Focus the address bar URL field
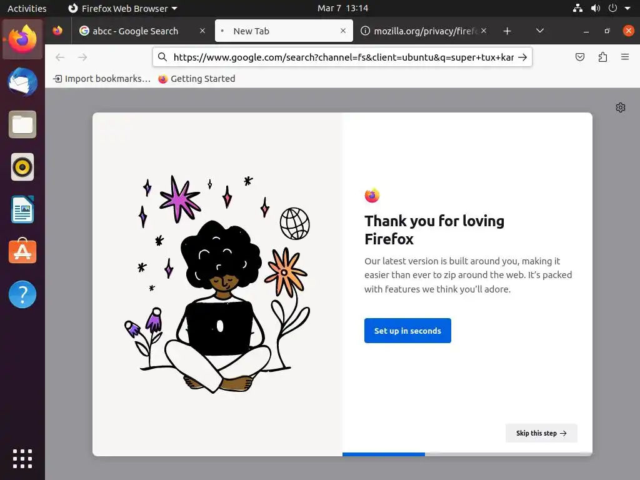 (x=343, y=57)
